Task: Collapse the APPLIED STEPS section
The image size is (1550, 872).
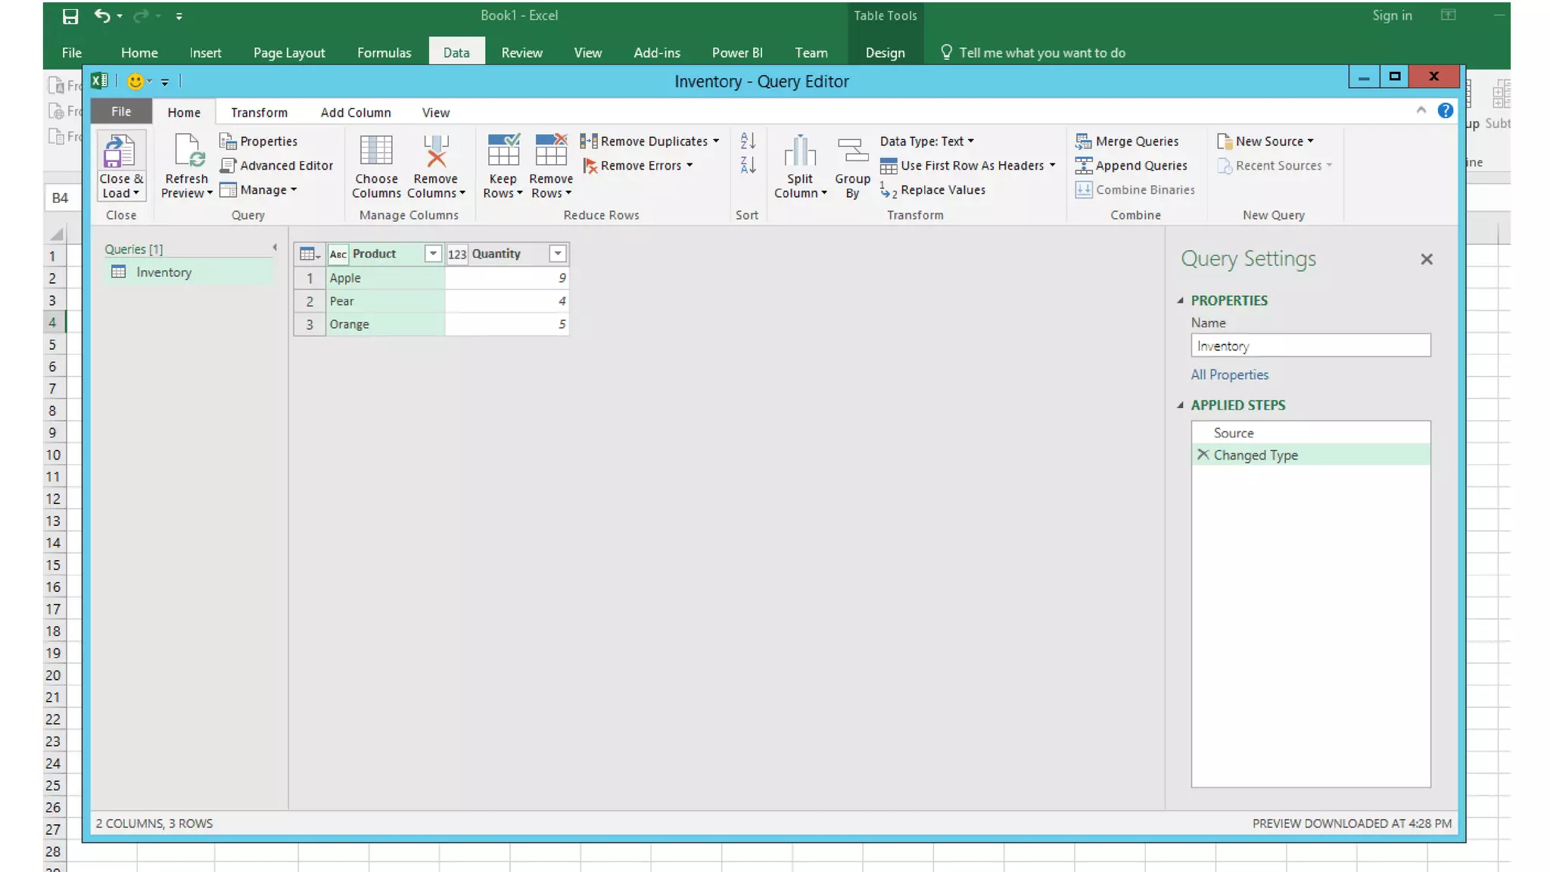Action: (1180, 405)
